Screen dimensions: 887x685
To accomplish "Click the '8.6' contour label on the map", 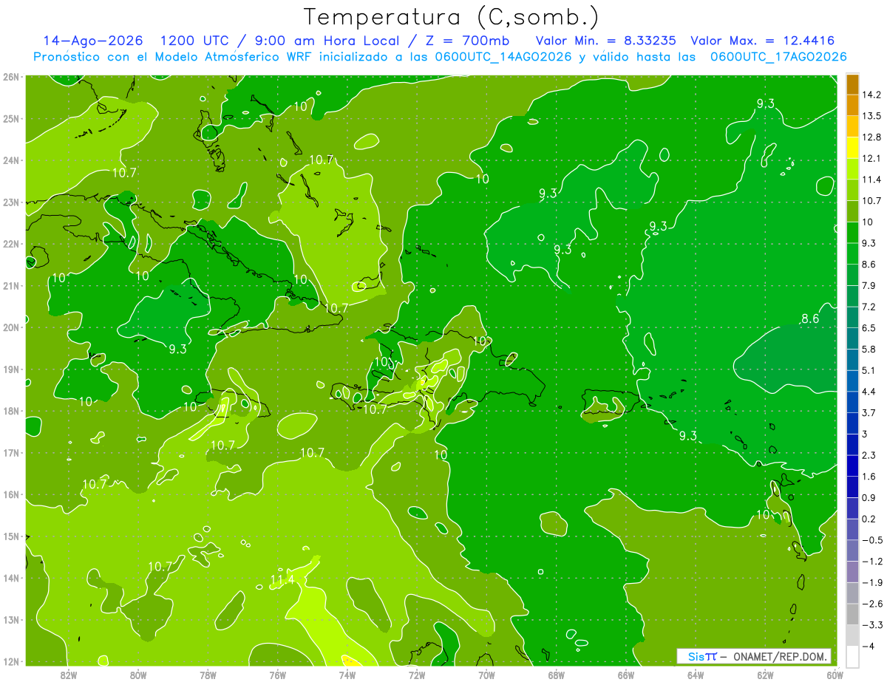I will click(810, 319).
